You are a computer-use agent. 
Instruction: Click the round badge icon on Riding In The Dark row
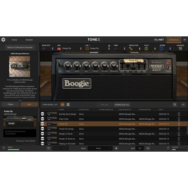42,144
